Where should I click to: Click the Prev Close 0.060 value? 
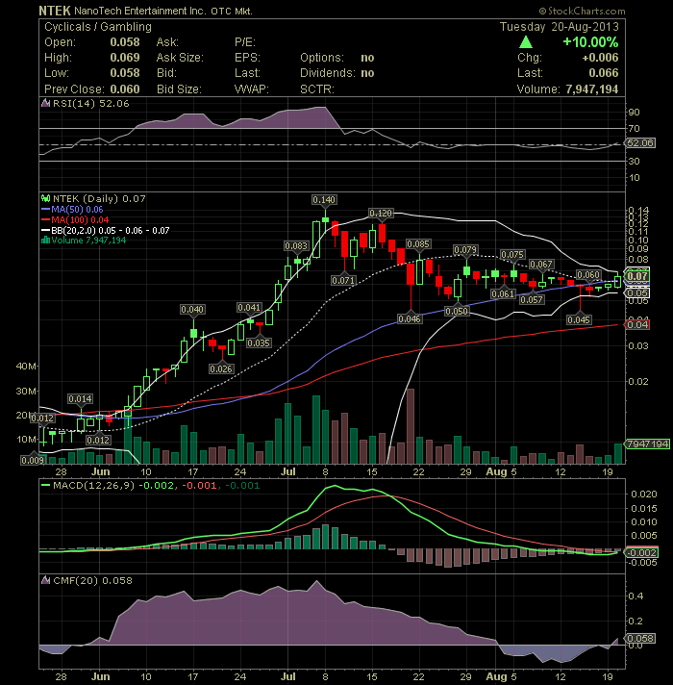click(x=125, y=89)
